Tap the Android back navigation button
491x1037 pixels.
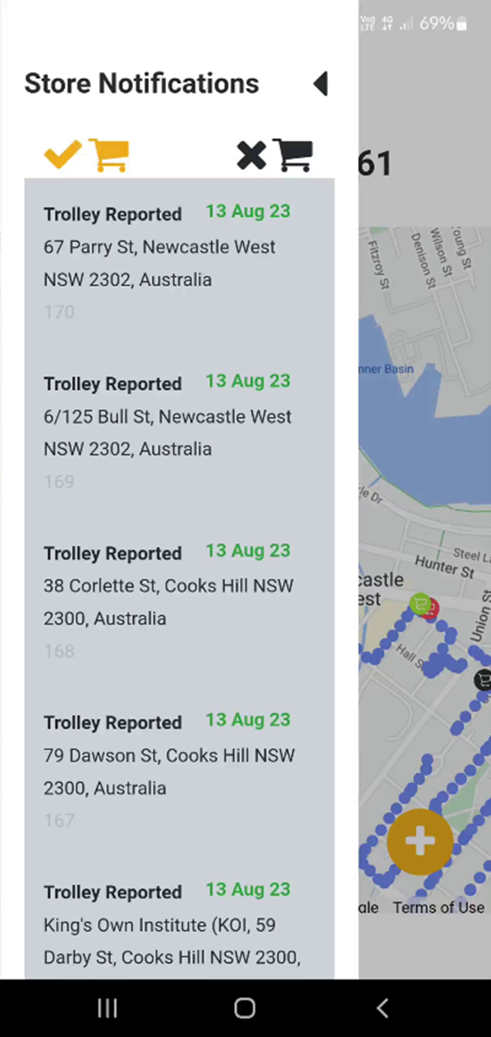[x=382, y=1009]
